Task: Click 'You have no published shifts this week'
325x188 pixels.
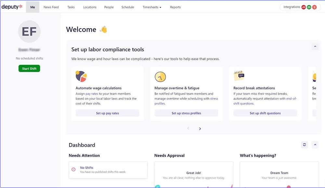Action: tap(103, 172)
